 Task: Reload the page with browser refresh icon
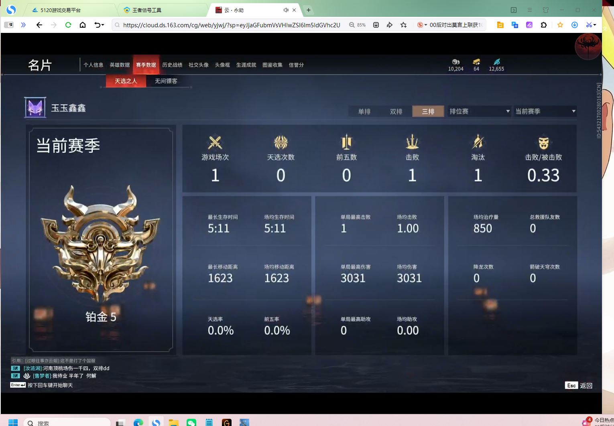point(68,25)
